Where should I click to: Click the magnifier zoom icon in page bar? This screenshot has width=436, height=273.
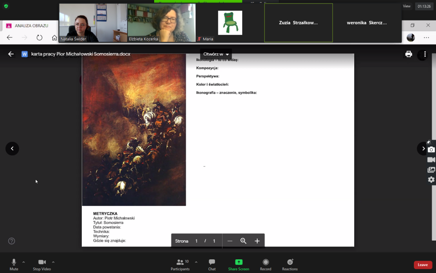point(244,241)
